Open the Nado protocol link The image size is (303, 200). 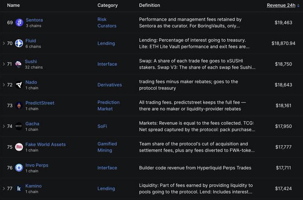[x=31, y=82]
